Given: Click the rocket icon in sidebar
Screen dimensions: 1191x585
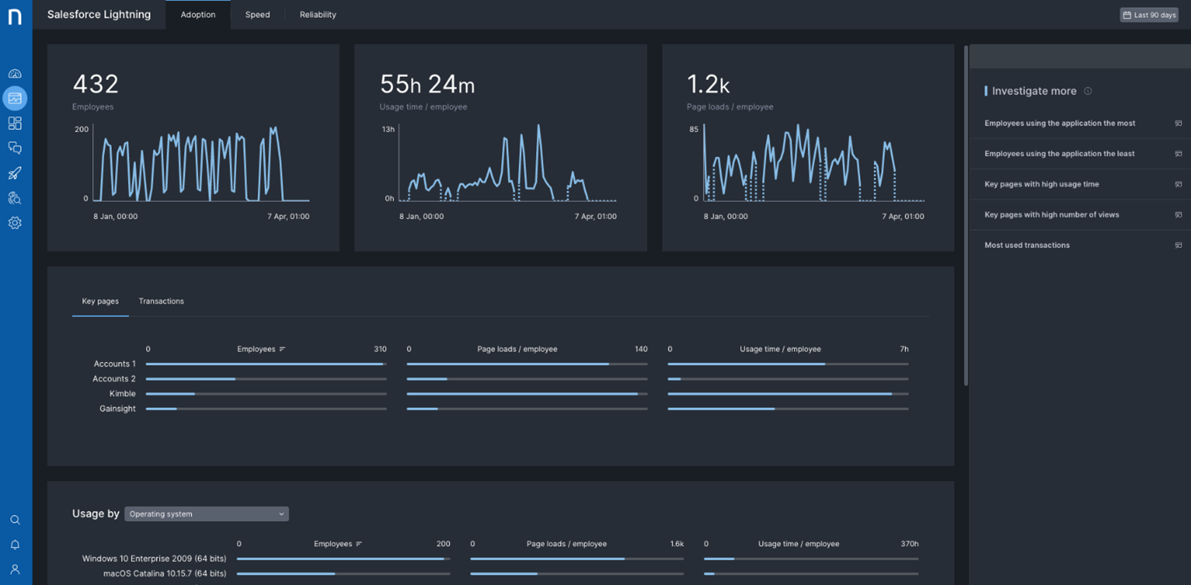Looking at the screenshot, I should pos(15,173).
